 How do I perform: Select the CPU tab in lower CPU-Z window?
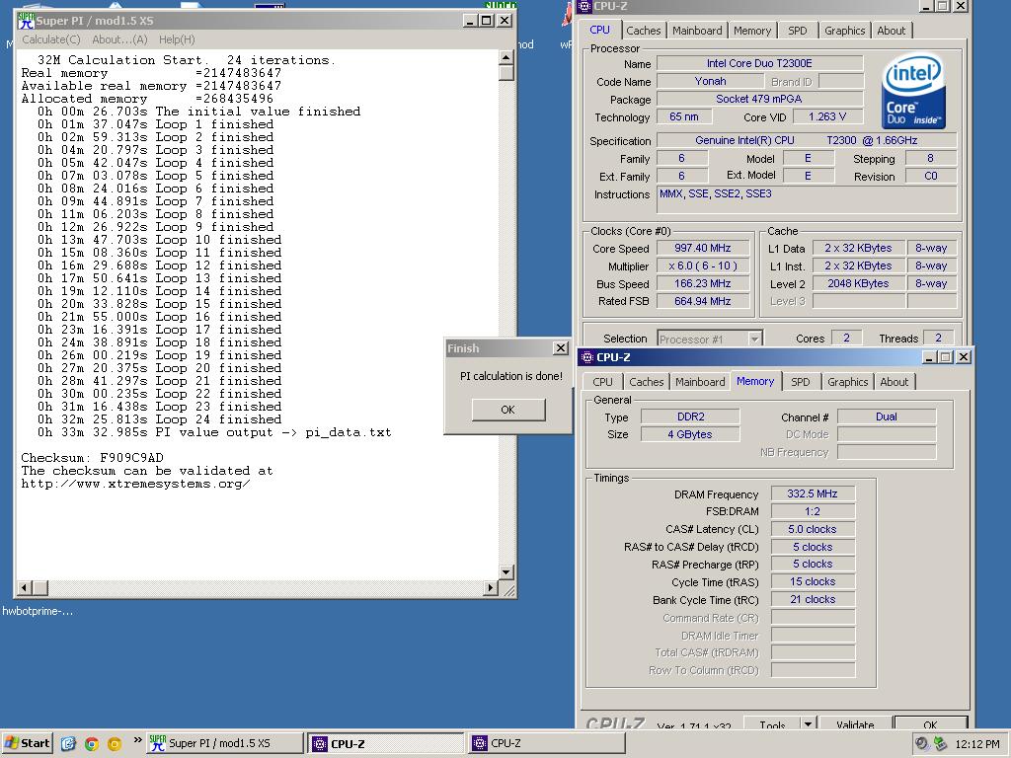[603, 382]
